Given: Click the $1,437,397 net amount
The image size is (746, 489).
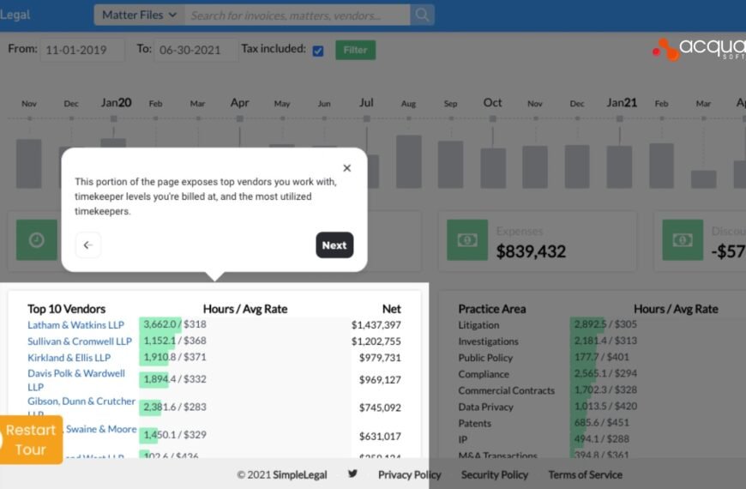Looking at the screenshot, I should pyautogui.click(x=376, y=325).
